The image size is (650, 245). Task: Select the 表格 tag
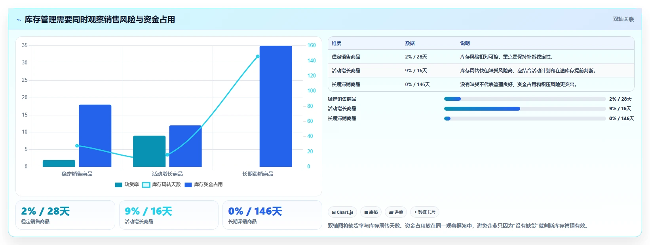click(371, 212)
